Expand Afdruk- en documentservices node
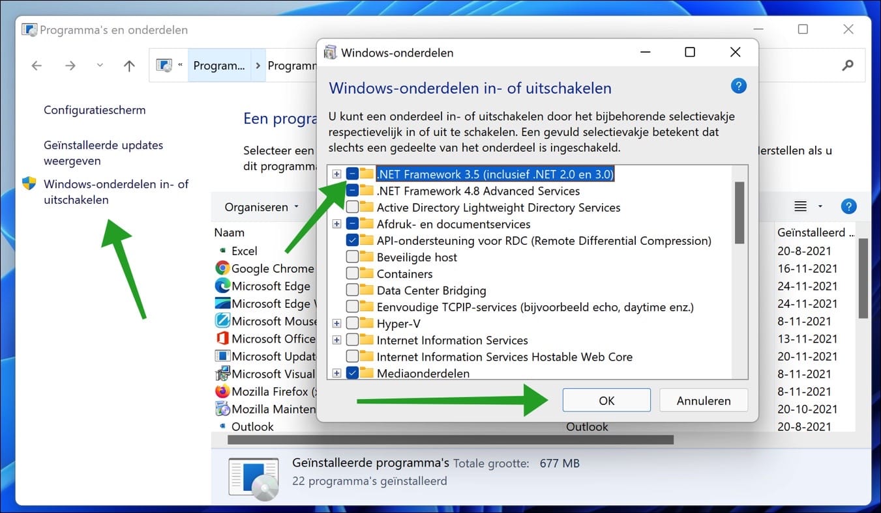This screenshot has width=881, height=513. click(336, 224)
